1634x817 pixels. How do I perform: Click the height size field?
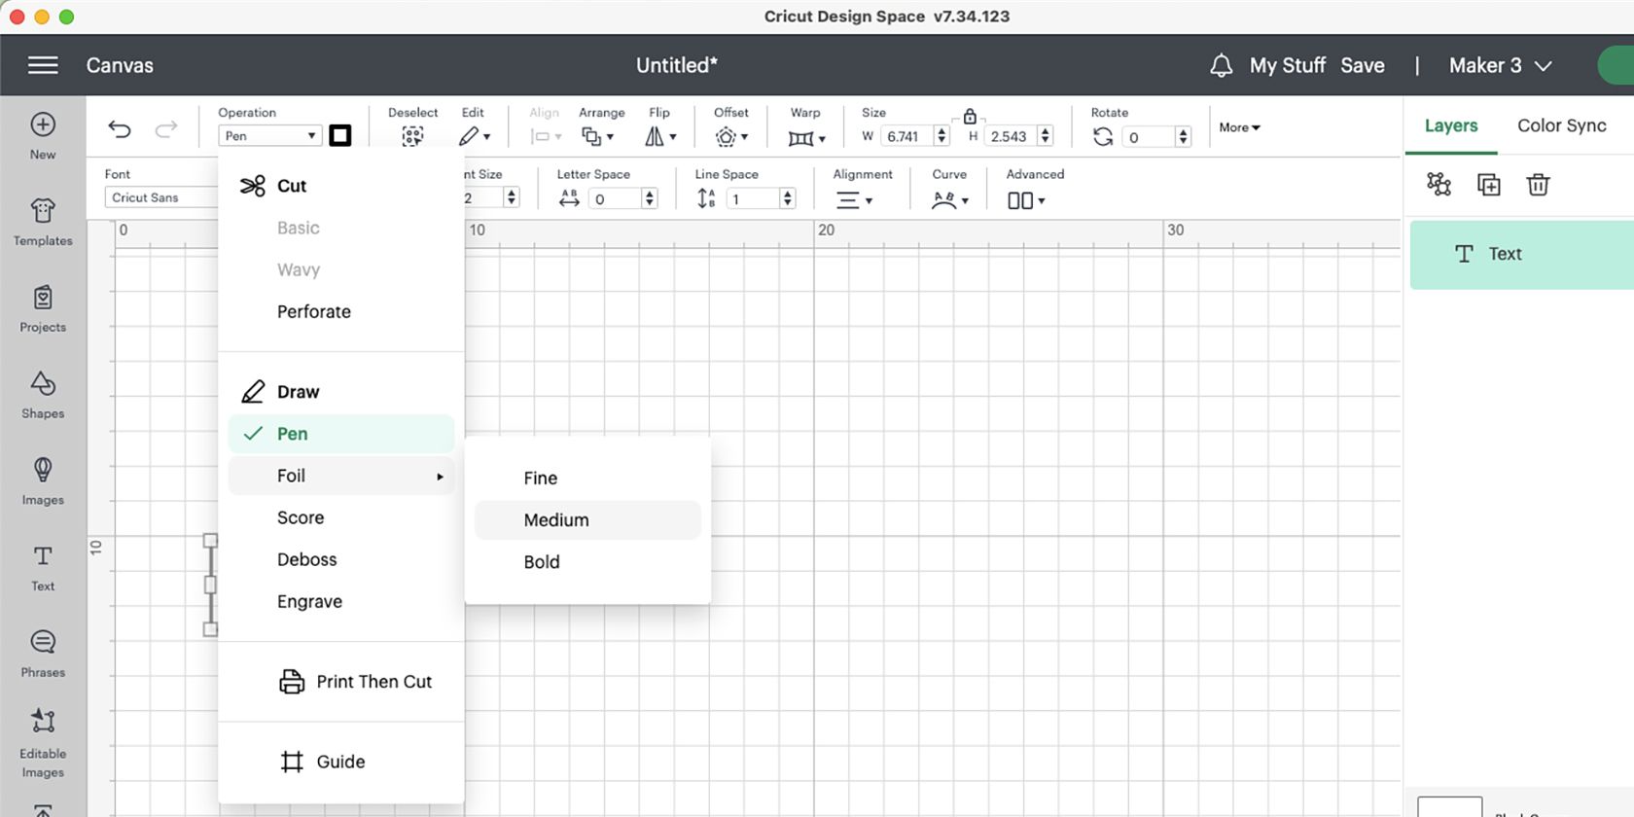pos(1011,136)
